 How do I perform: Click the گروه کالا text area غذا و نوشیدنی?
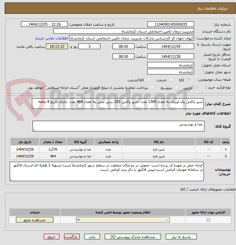click(118, 126)
